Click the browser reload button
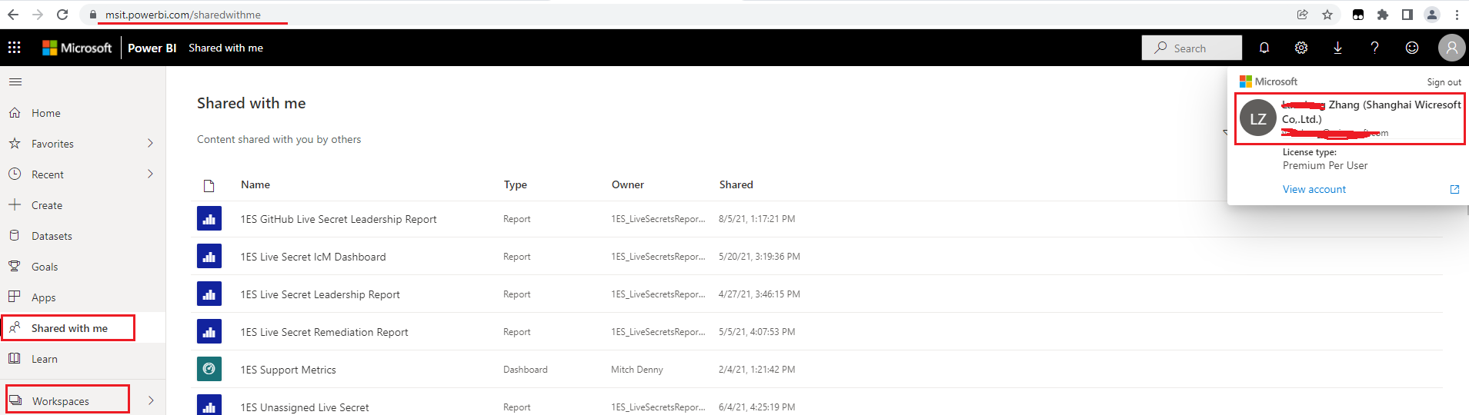The image size is (1469, 415). 62,15
